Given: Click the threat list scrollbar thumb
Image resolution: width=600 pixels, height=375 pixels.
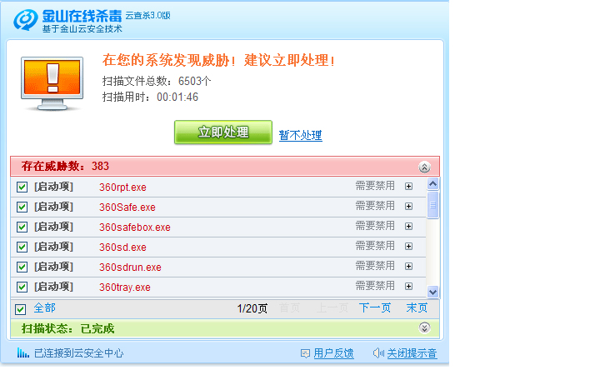Looking at the screenshot, I should [x=432, y=205].
